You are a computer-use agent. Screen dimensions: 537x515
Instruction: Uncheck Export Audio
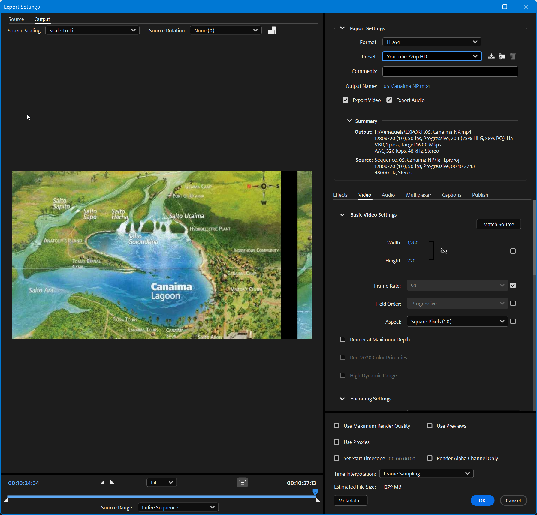(x=389, y=100)
